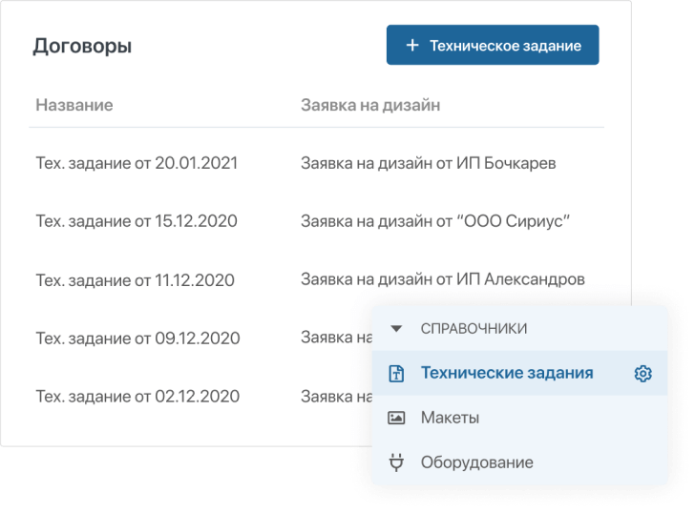Viewport: 695px width, 513px height.
Task: Click the document icon beside Технические задания
Action: click(396, 374)
